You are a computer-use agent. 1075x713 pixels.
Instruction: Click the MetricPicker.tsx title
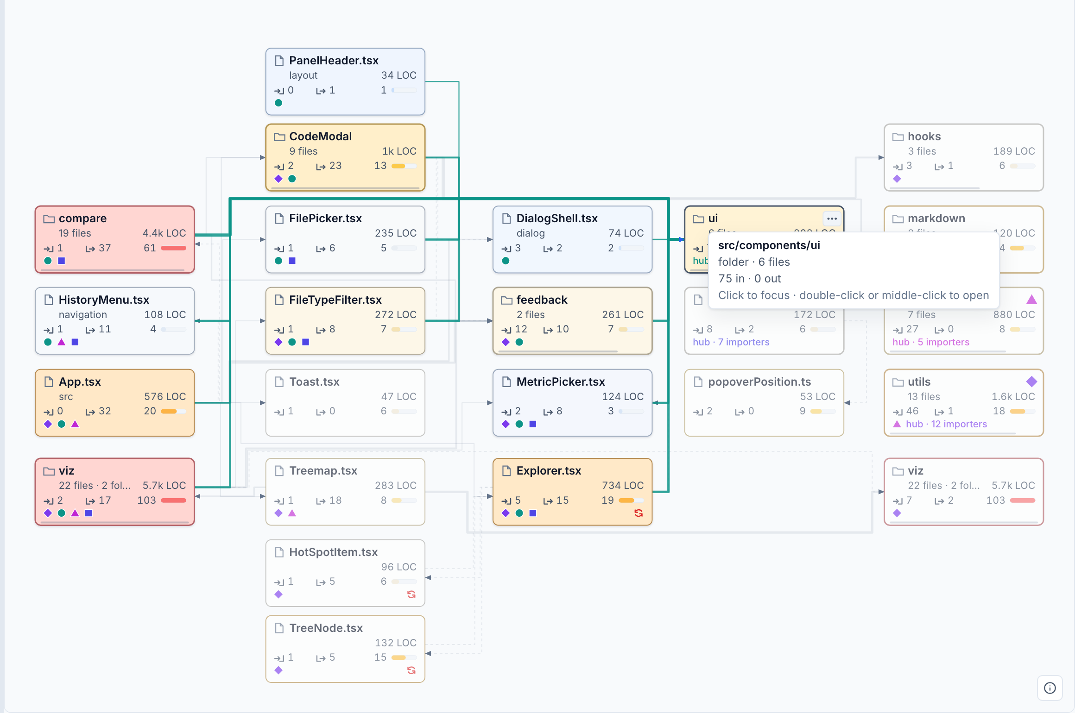pyautogui.click(x=561, y=382)
